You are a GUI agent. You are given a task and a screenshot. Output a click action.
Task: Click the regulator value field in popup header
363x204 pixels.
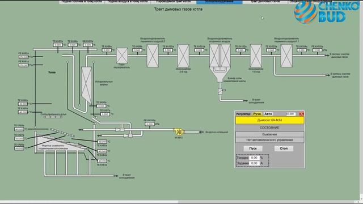291,114
